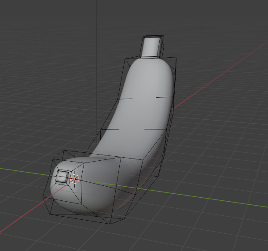This screenshot has height=251, width=268.
Task: Click the green Y axis line left of banana
Action: 22,169
